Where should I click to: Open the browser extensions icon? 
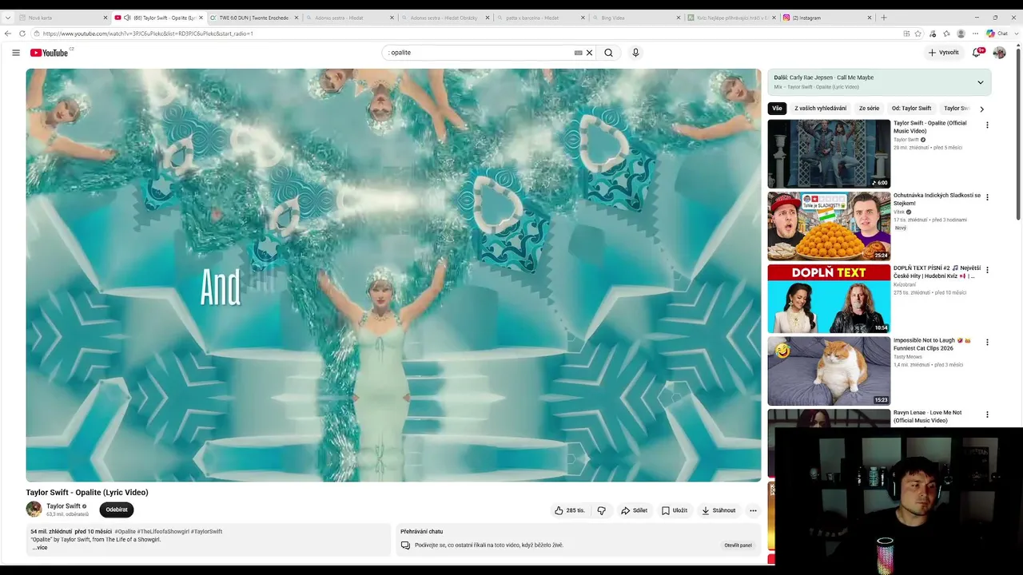tap(932, 34)
